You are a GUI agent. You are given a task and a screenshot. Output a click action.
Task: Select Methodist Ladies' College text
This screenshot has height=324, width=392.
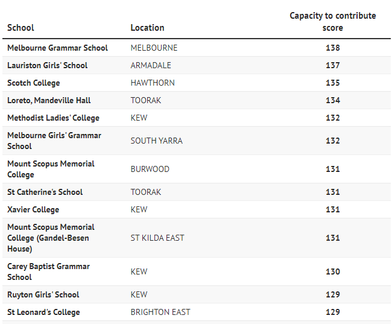coord(53,118)
